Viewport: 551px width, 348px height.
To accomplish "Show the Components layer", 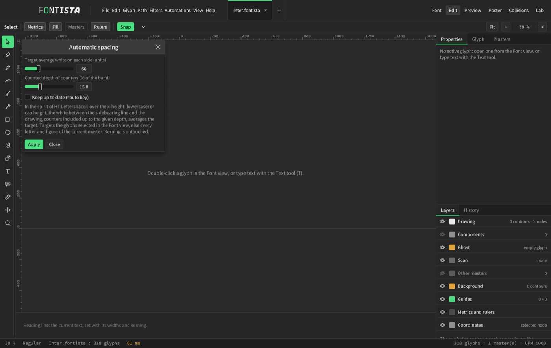I will [x=442, y=234].
